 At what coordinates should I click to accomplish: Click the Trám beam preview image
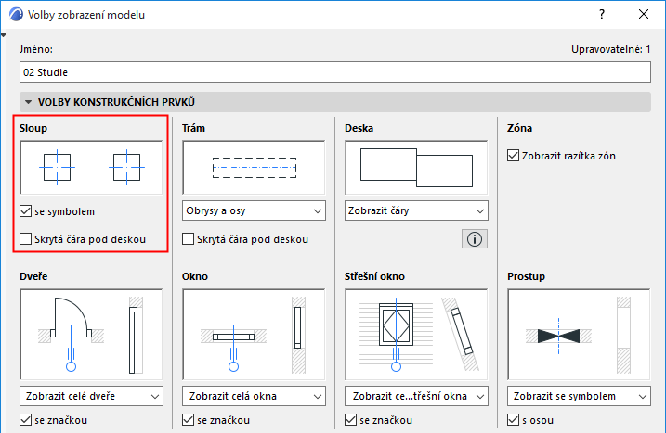tap(254, 167)
